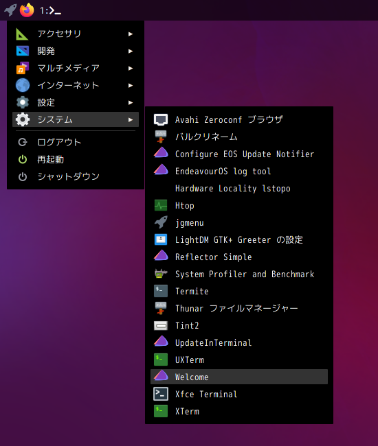Click the Tint2 panel icon
Image resolution: width=378 pixels, height=446 pixels.
point(161,325)
